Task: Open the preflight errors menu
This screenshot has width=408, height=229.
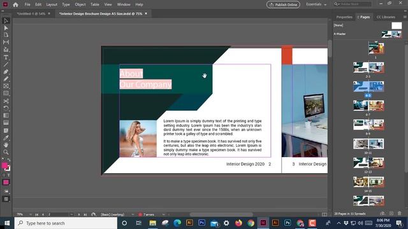Action: pos(164,214)
